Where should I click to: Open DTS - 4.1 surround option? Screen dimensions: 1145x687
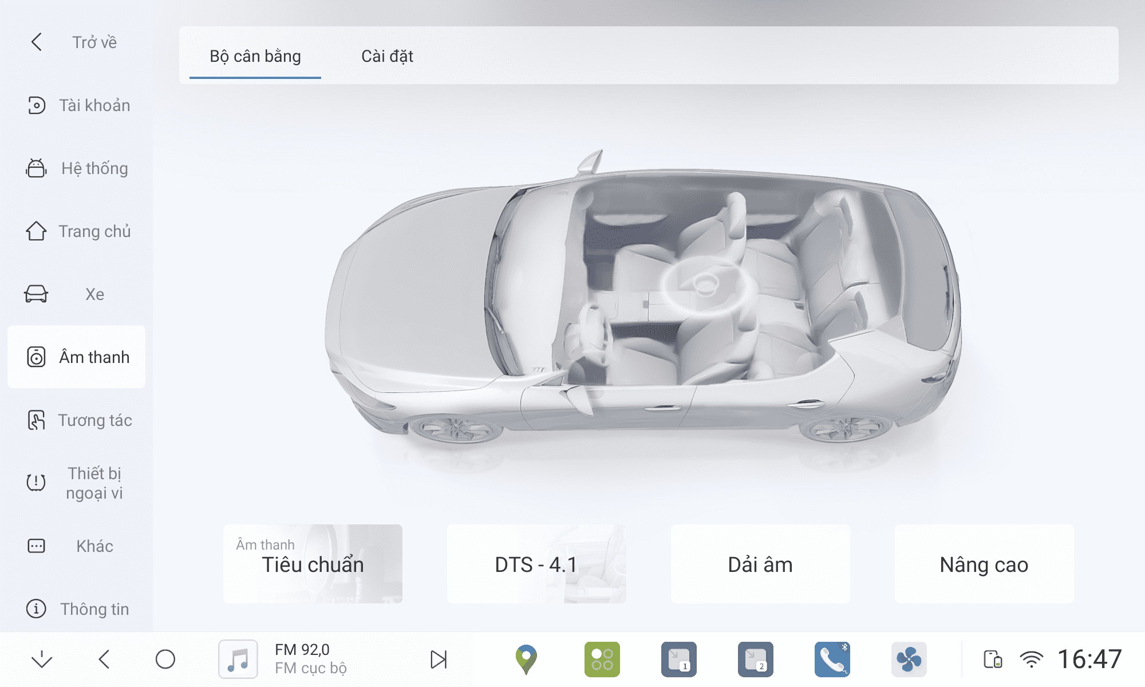pos(536,564)
